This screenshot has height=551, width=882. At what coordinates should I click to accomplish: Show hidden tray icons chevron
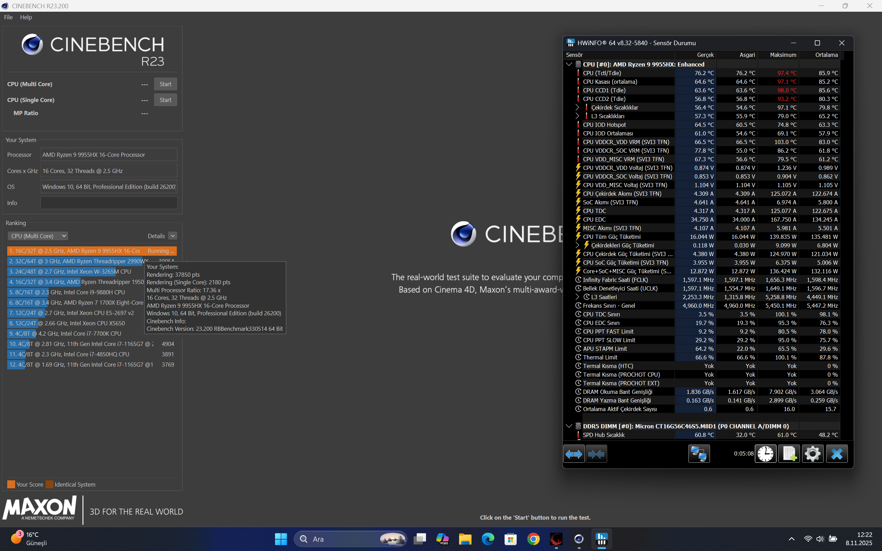tap(792, 539)
